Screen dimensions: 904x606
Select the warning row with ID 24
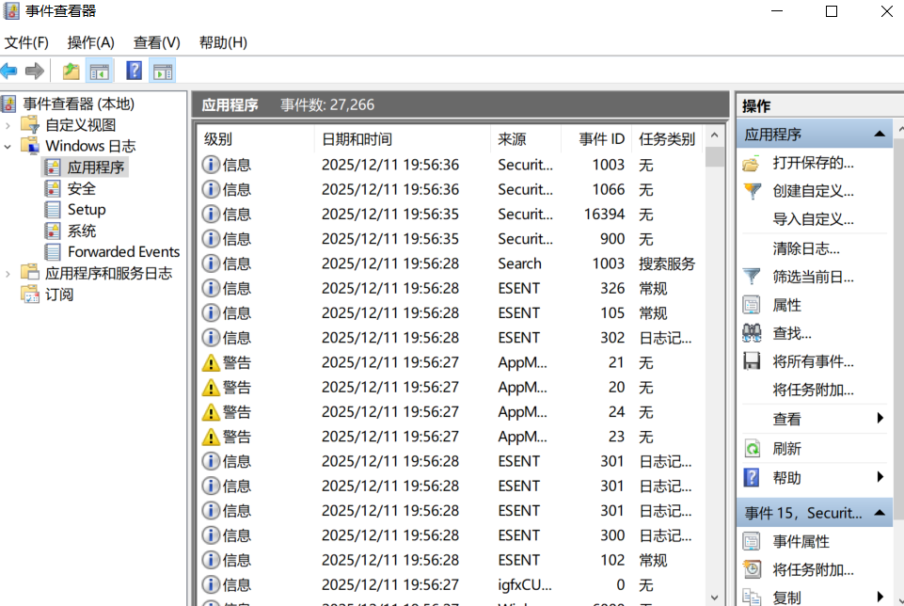pyautogui.click(x=451, y=412)
